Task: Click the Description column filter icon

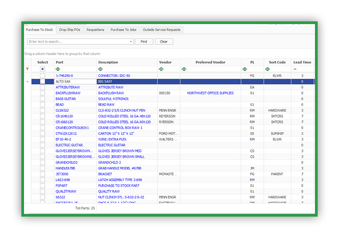Action: tap(100, 69)
